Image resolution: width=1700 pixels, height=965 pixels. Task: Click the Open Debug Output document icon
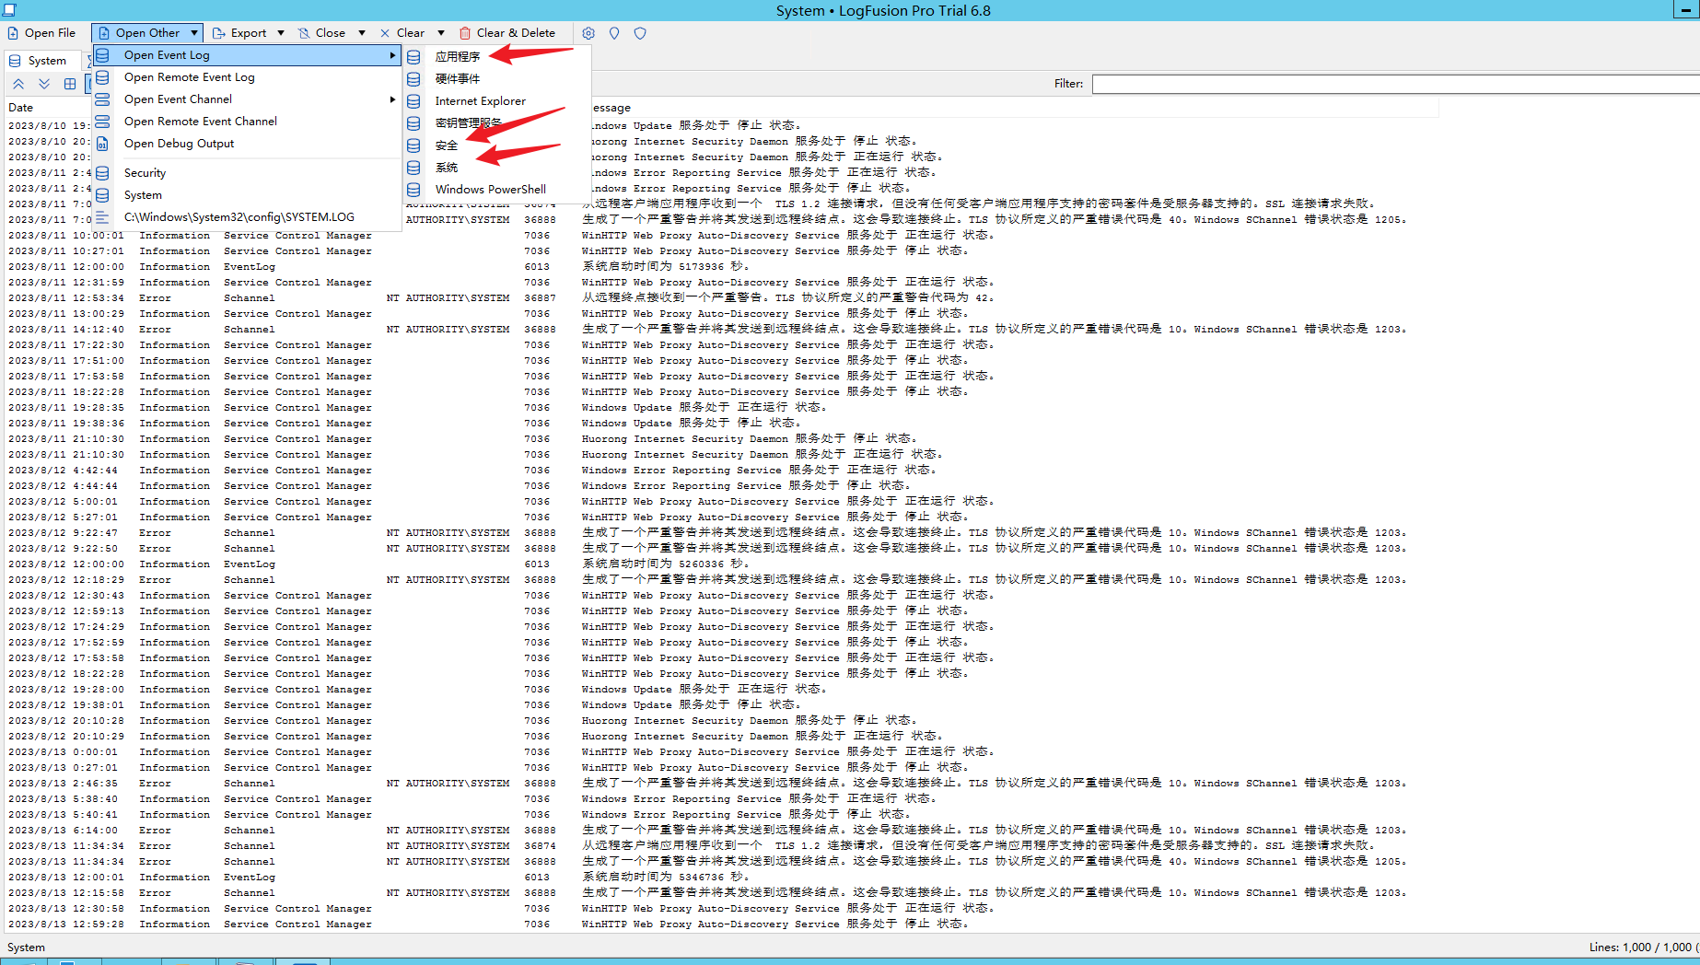[101, 144]
